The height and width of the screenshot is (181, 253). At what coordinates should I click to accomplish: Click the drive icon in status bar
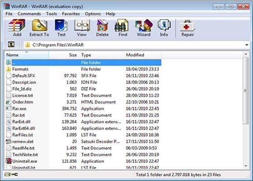point(7,174)
